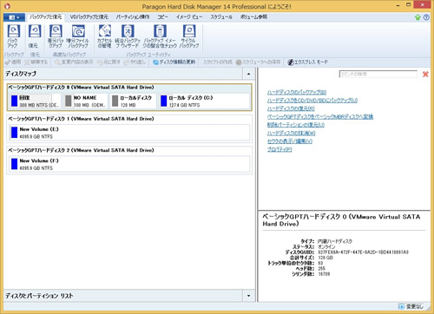The image size is (434, 314).
Task: Click スクリプトの作成 toolbar item
Action: [218, 62]
